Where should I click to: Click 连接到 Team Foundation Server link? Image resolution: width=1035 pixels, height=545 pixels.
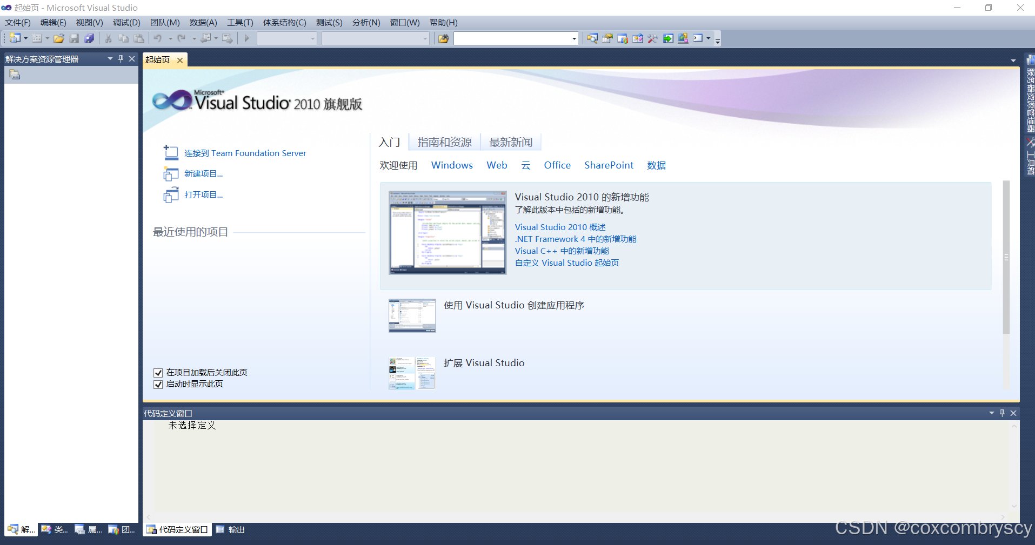click(245, 153)
